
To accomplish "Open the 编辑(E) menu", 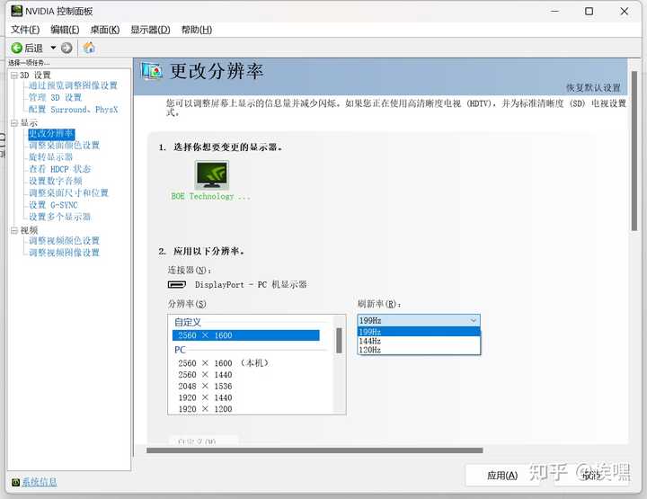I will coord(65,30).
